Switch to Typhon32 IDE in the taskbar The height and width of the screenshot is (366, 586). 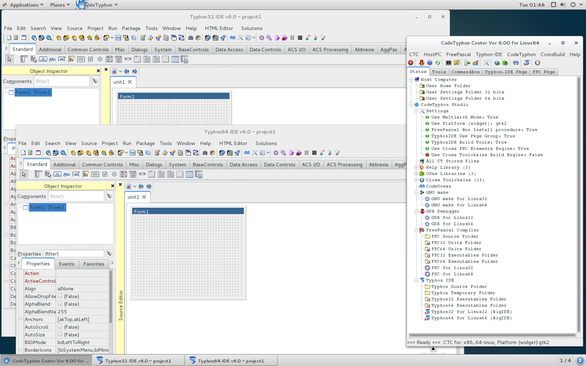[139, 361]
